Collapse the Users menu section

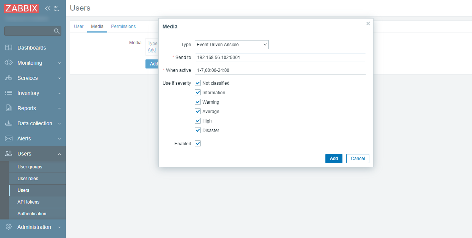tap(33, 154)
